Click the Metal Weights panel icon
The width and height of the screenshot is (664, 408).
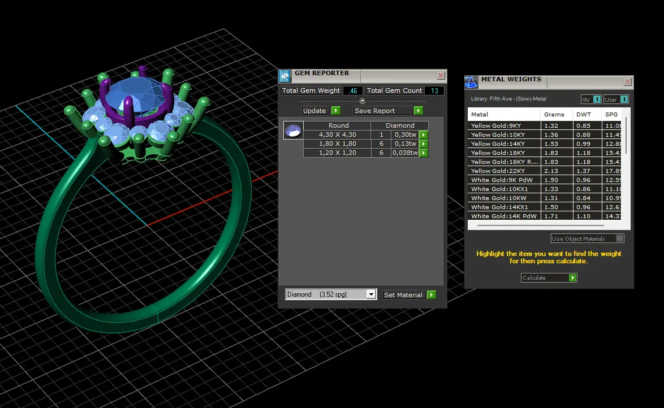(x=471, y=82)
